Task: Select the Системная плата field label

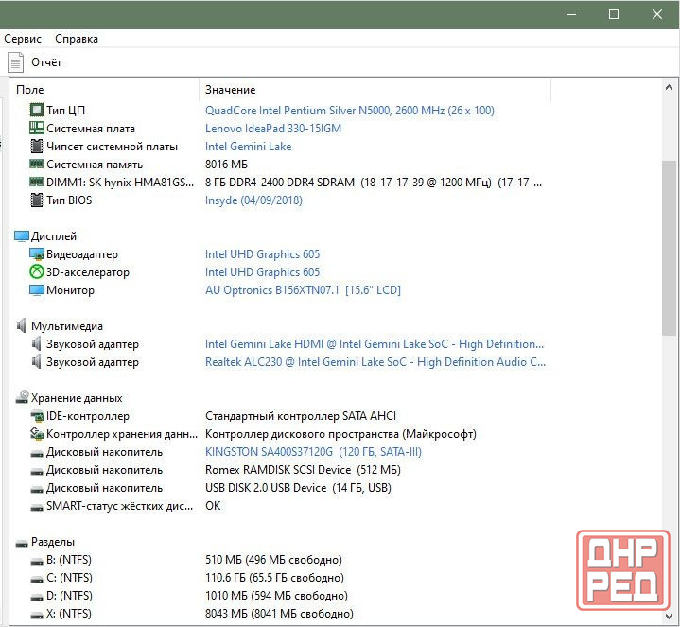Action: click(x=91, y=129)
